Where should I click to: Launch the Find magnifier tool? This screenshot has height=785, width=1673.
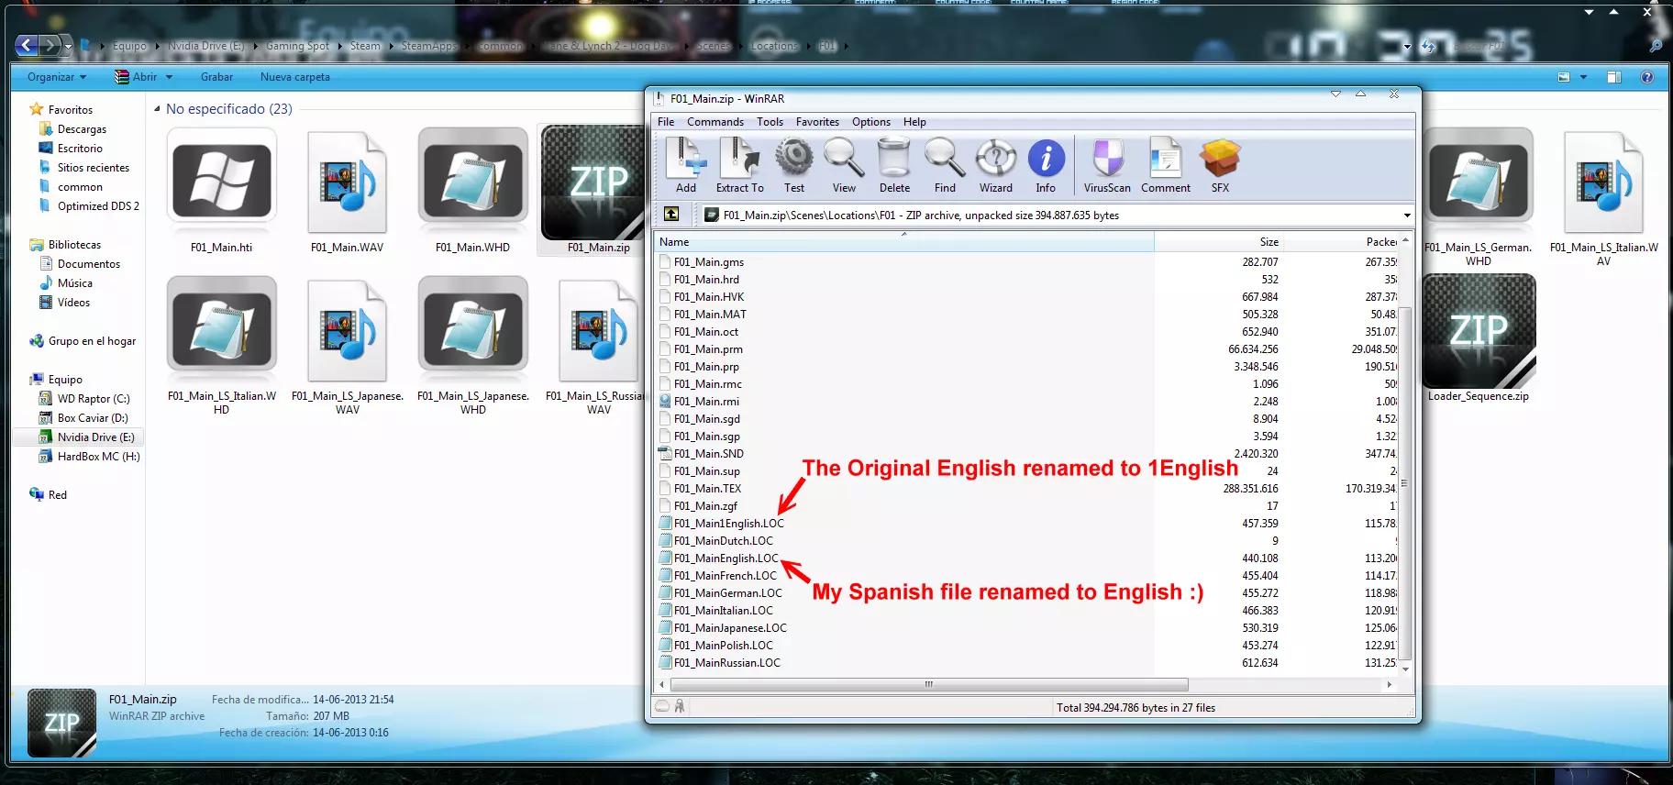(x=945, y=165)
